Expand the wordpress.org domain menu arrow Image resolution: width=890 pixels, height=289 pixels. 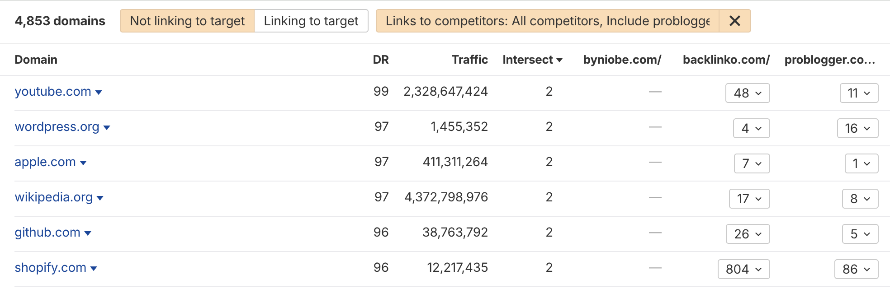click(x=107, y=128)
